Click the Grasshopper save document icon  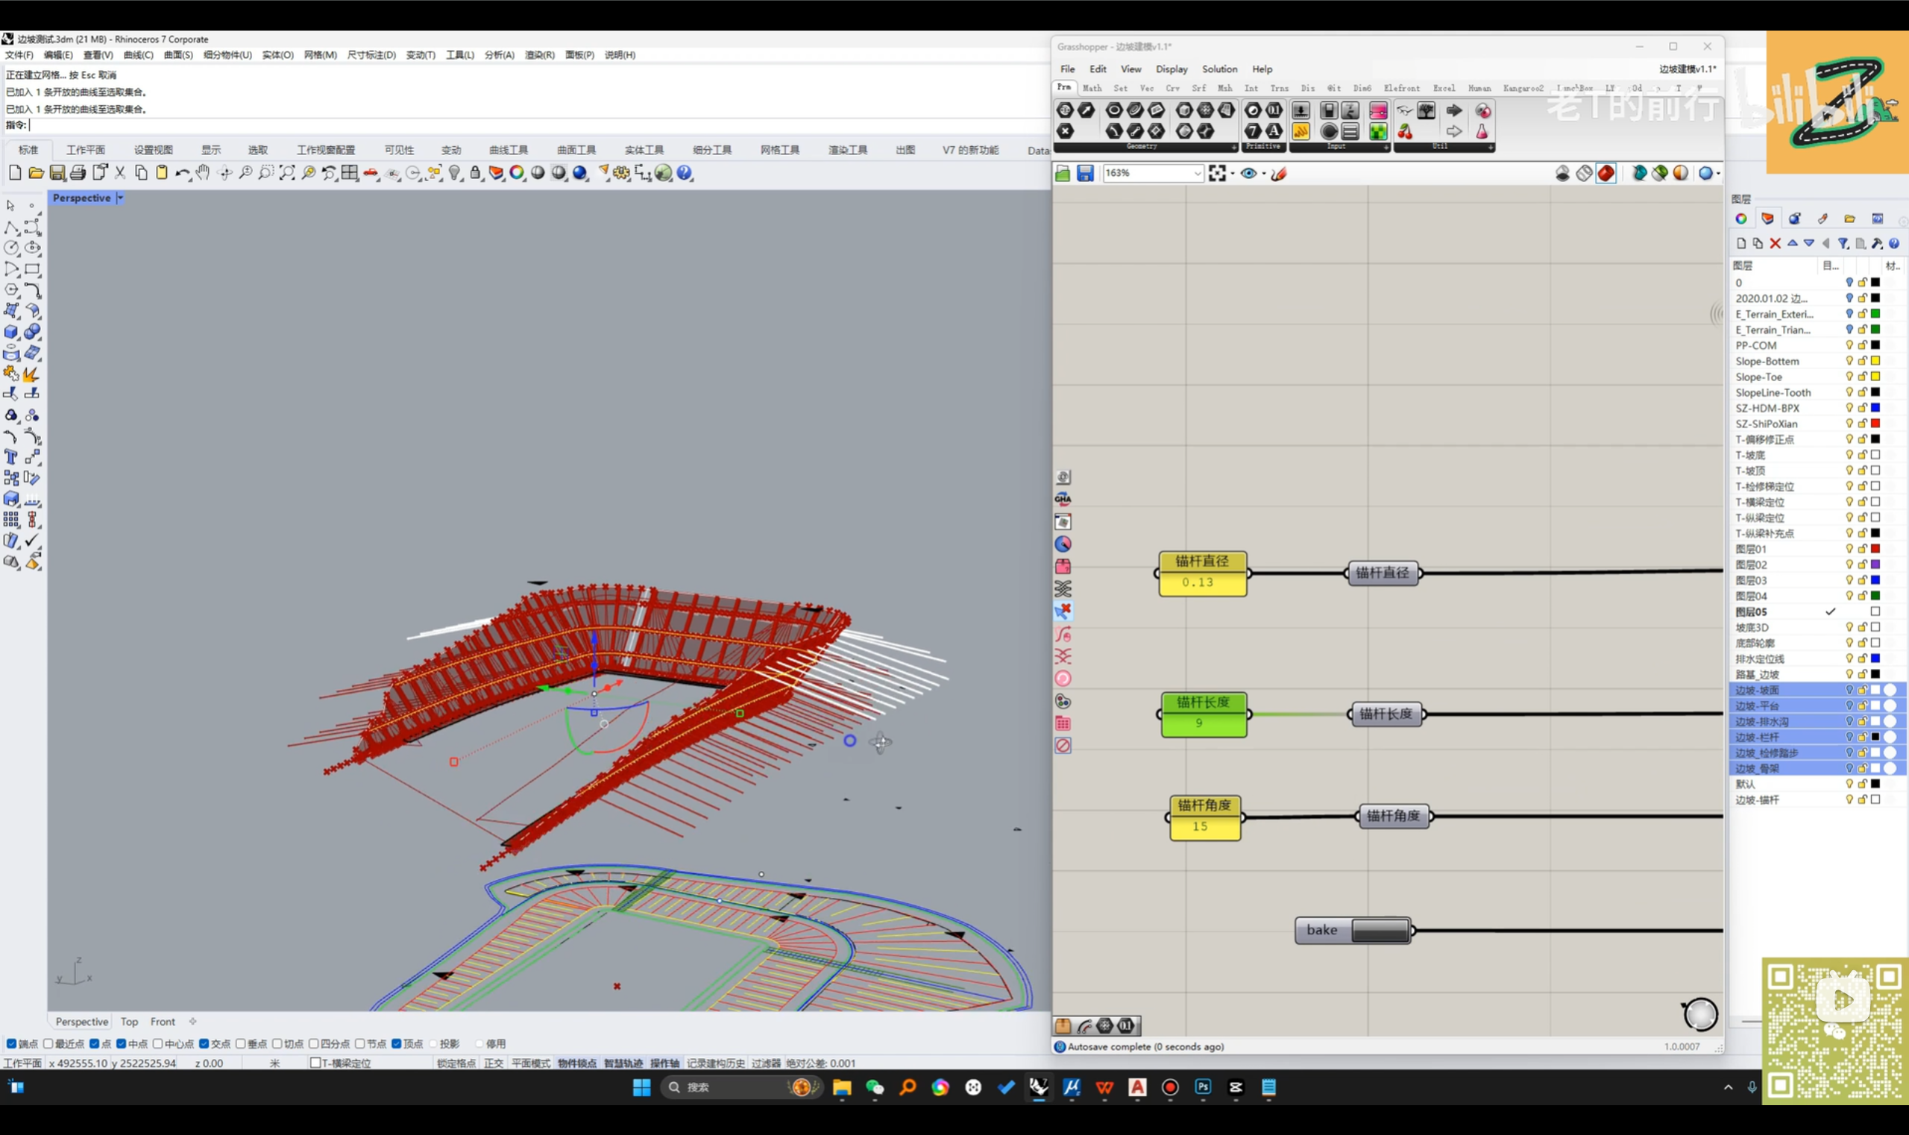tap(1084, 174)
